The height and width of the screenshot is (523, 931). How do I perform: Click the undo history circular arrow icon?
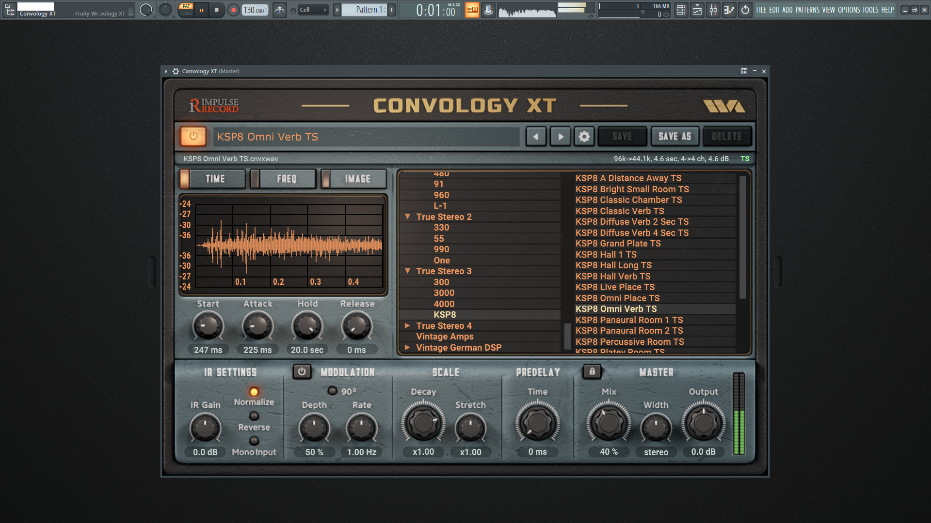pyautogui.click(x=745, y=10)
